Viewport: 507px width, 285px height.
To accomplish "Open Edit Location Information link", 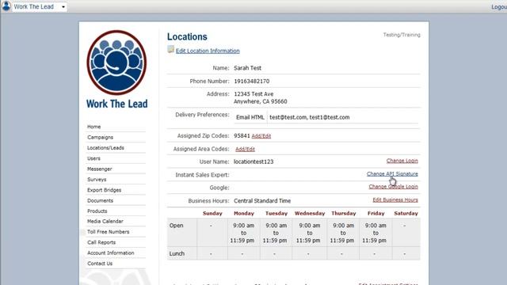I will tap(208, 51).
